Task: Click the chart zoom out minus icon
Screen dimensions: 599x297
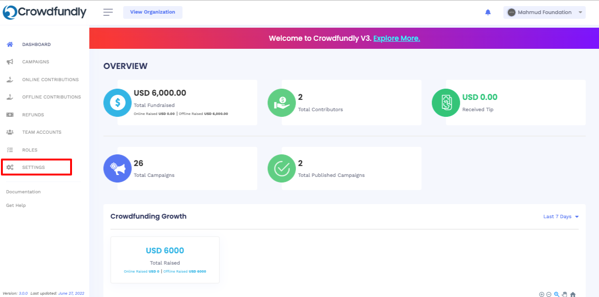Action: (x=549, y=294)
